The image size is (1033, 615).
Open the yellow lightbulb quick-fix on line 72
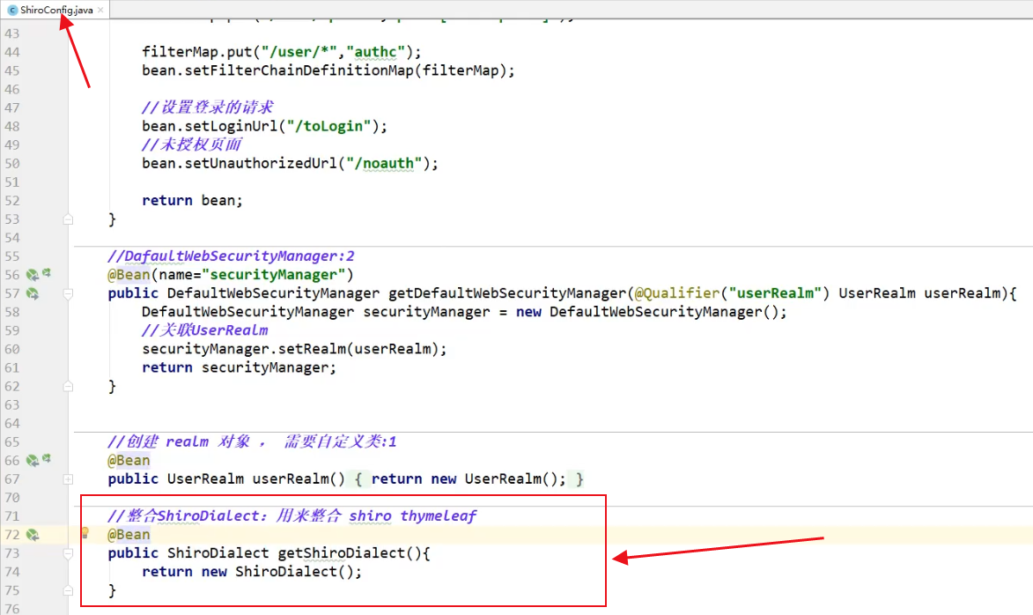tap(85, 532)
